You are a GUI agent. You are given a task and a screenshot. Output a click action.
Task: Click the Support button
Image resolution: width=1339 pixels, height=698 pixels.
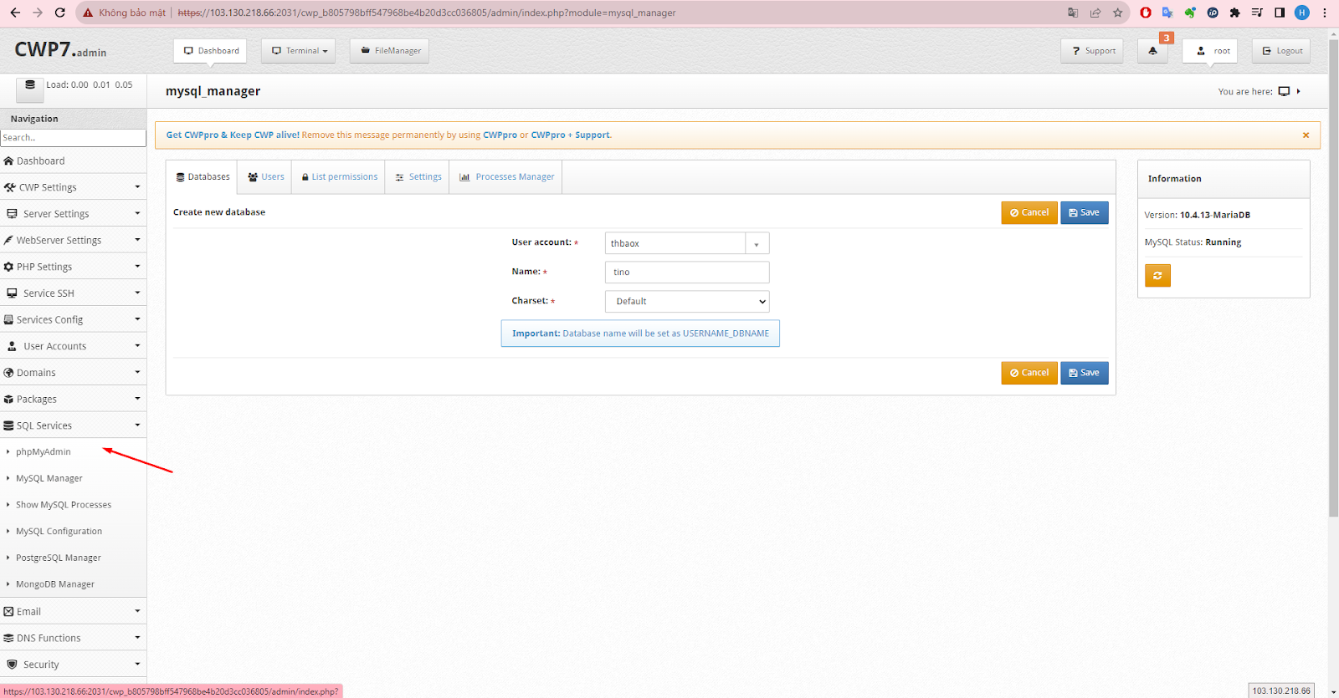point(1092,51)
